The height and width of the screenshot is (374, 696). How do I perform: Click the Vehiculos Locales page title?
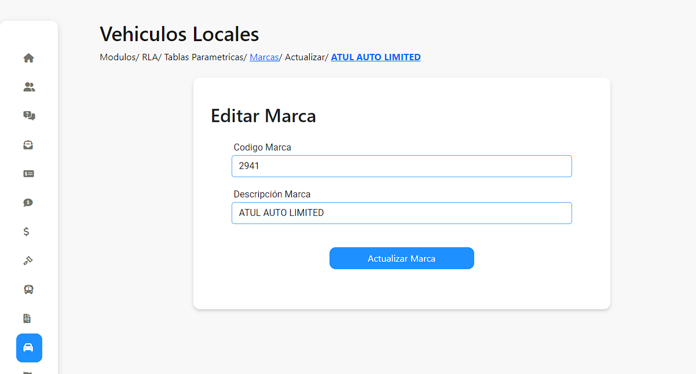pyautogui.click(x=180, y=34)
